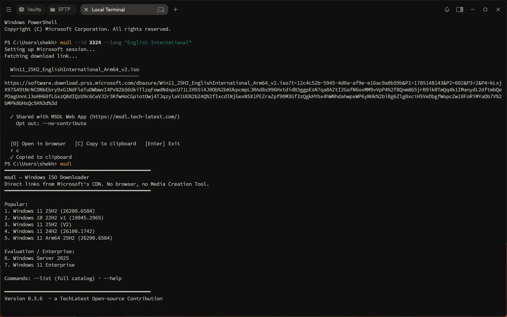Click the '5. Windows 11 Arm64 25H2' line
This screenshot has width=507, height=317.
click(x=59, y=238)
